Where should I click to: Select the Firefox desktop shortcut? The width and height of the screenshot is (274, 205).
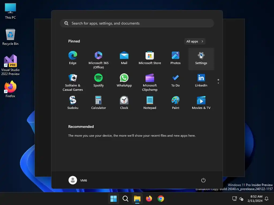click(x=10, y=89)
